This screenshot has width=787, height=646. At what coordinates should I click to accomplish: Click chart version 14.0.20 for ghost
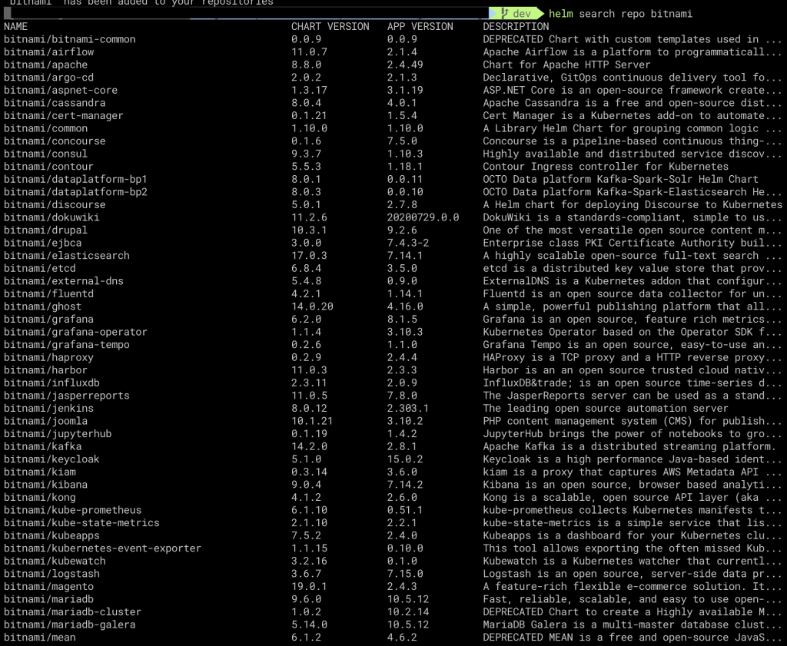(312, 306)
